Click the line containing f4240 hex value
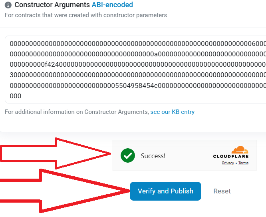Image resolution: width=266 pixels, height=217 pixels. click(138, 64)
